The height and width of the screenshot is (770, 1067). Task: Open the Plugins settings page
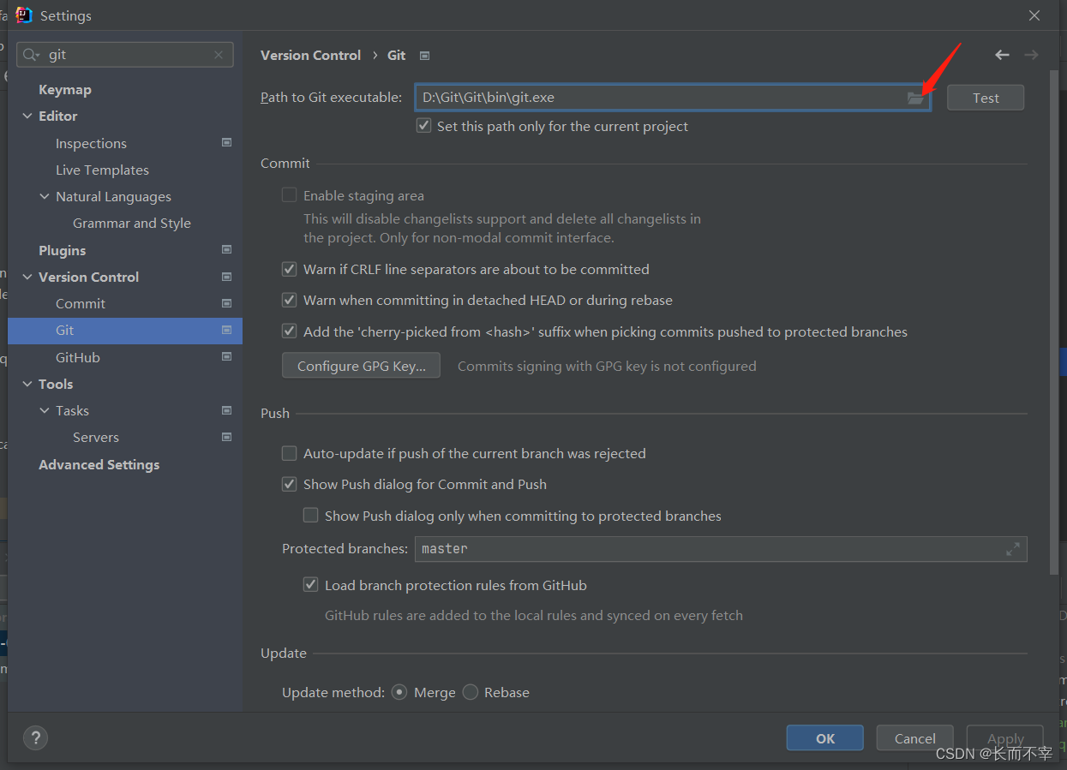63,250
